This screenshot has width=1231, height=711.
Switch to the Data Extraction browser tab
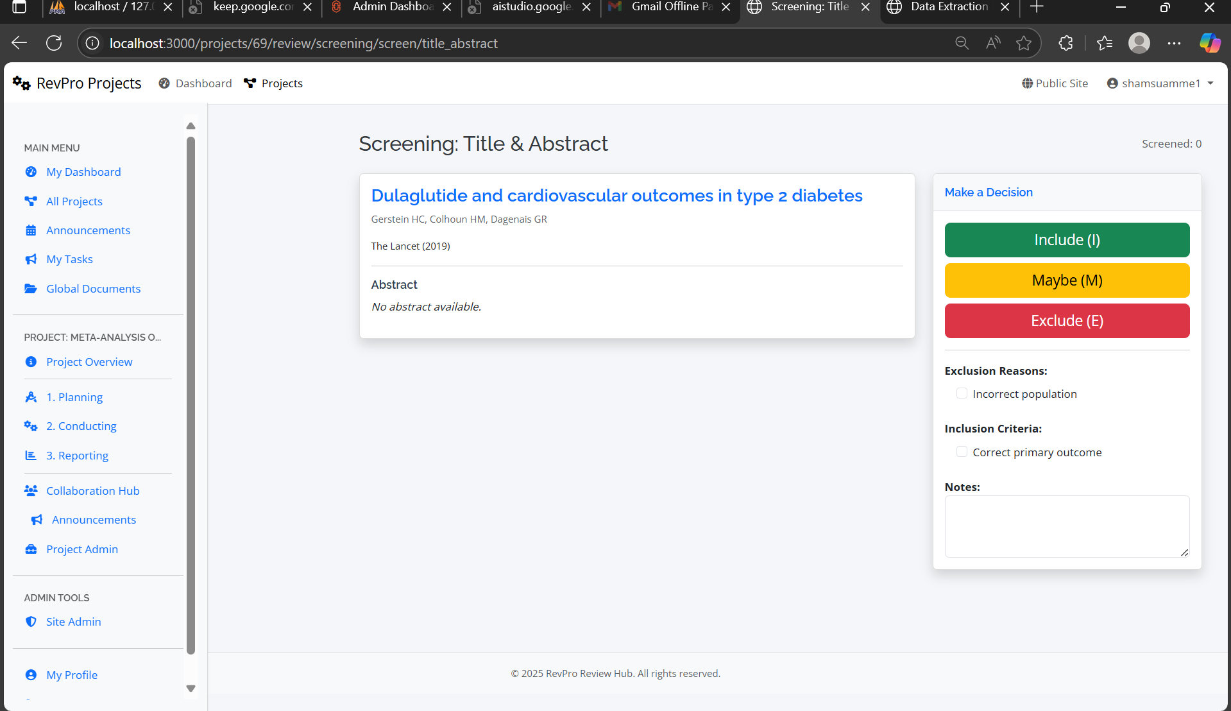(x=948, y=7)
